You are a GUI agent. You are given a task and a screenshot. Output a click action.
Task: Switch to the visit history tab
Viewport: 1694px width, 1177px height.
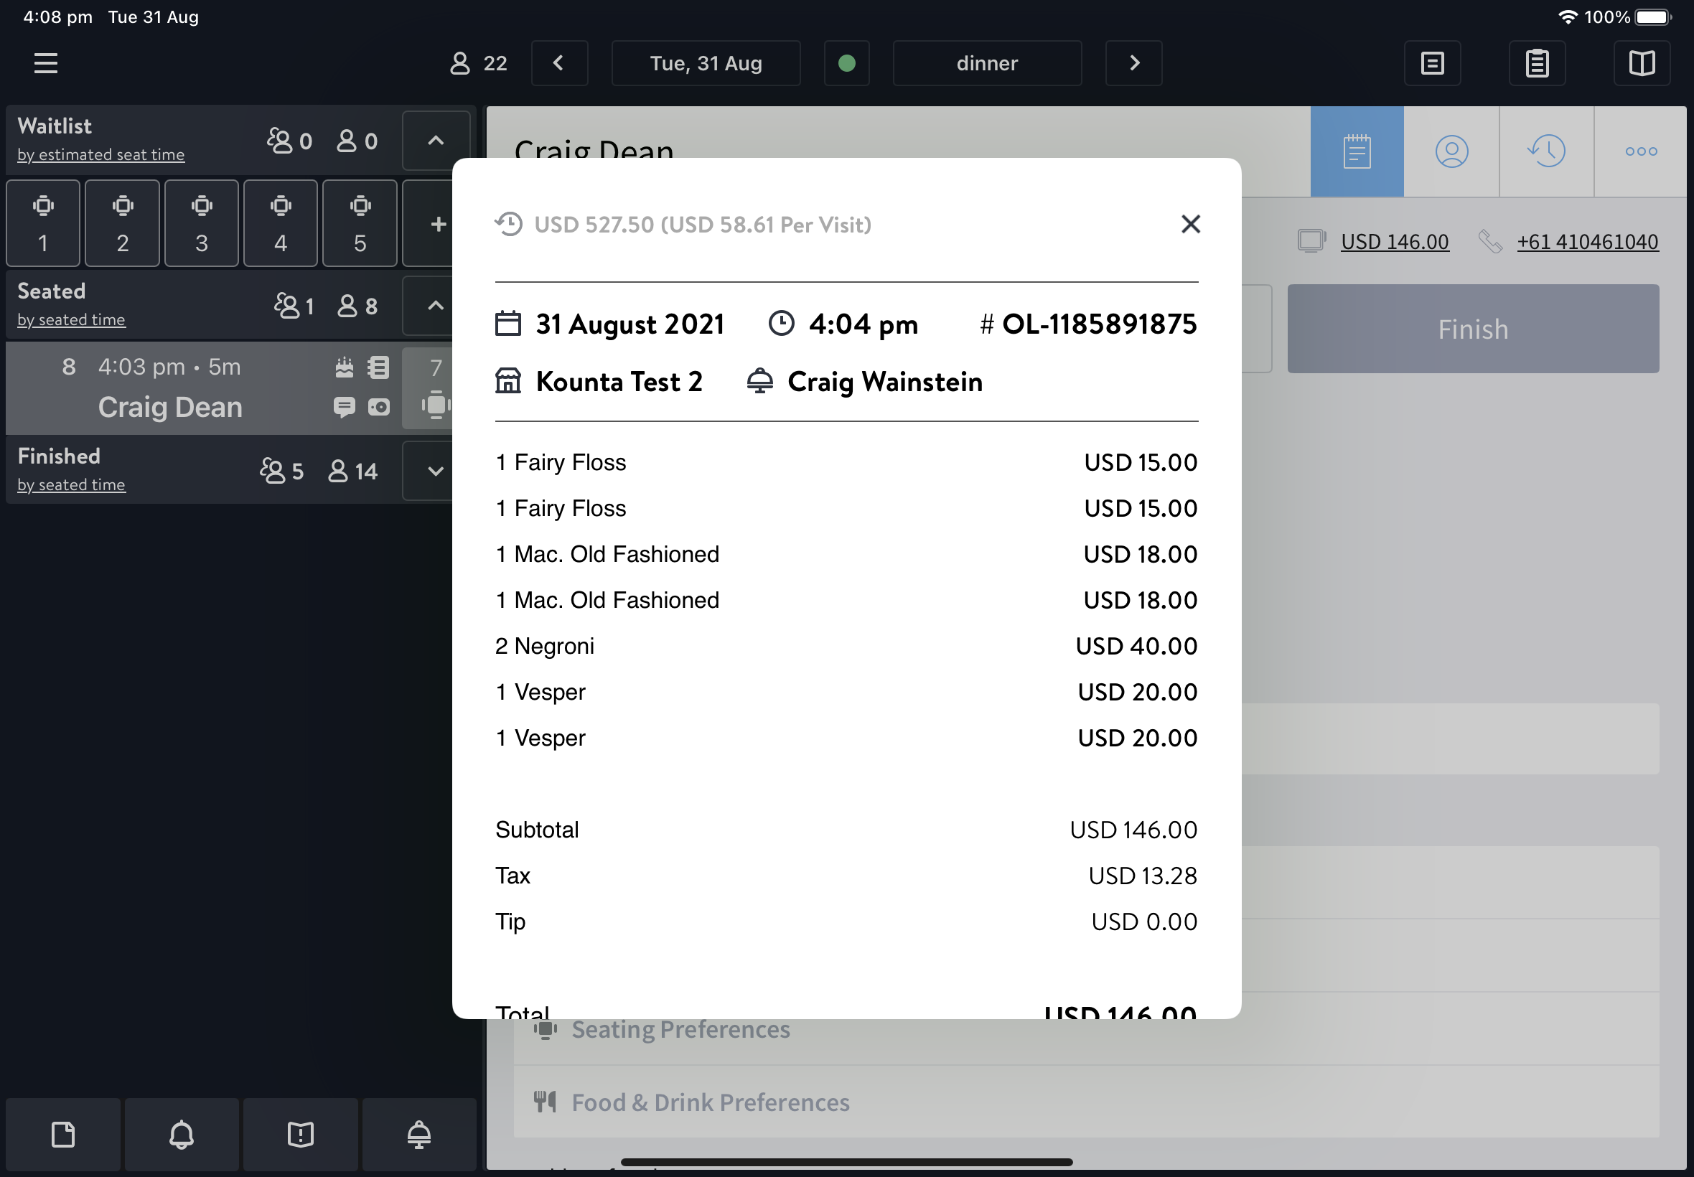[x=1547, y=151]
